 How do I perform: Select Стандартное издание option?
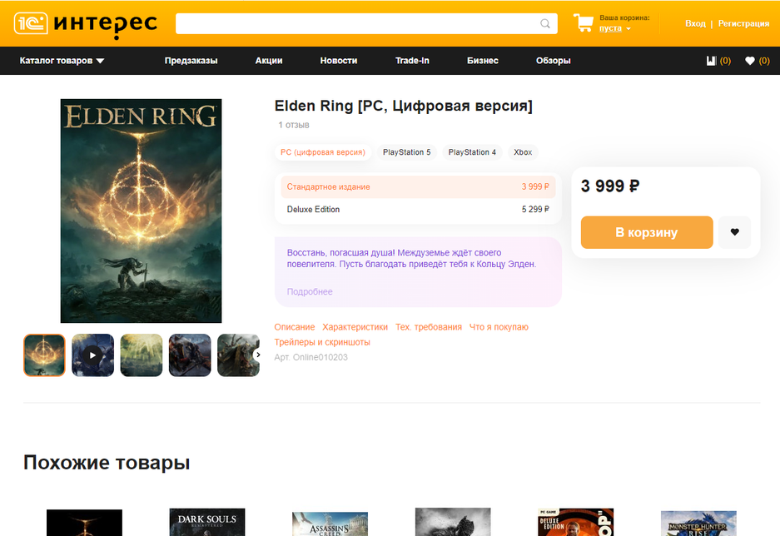[x=418, y=187]
